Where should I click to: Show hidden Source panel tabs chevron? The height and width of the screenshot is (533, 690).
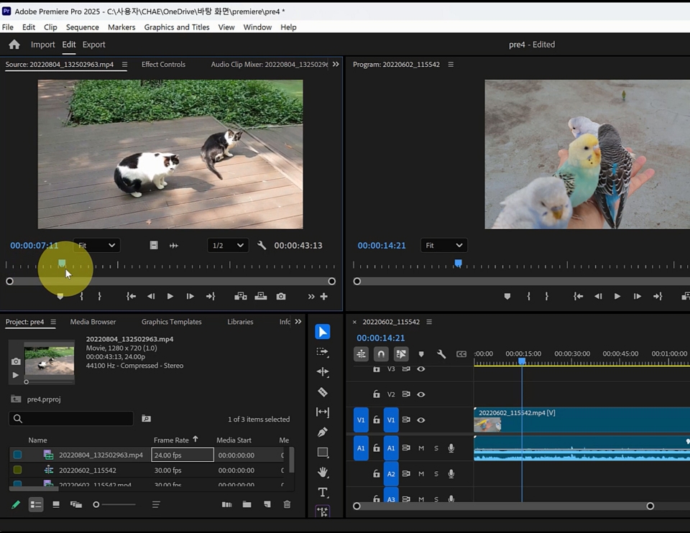point(336,64)
